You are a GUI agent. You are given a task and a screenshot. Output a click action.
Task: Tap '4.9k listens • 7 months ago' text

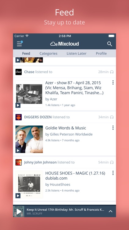62,140
